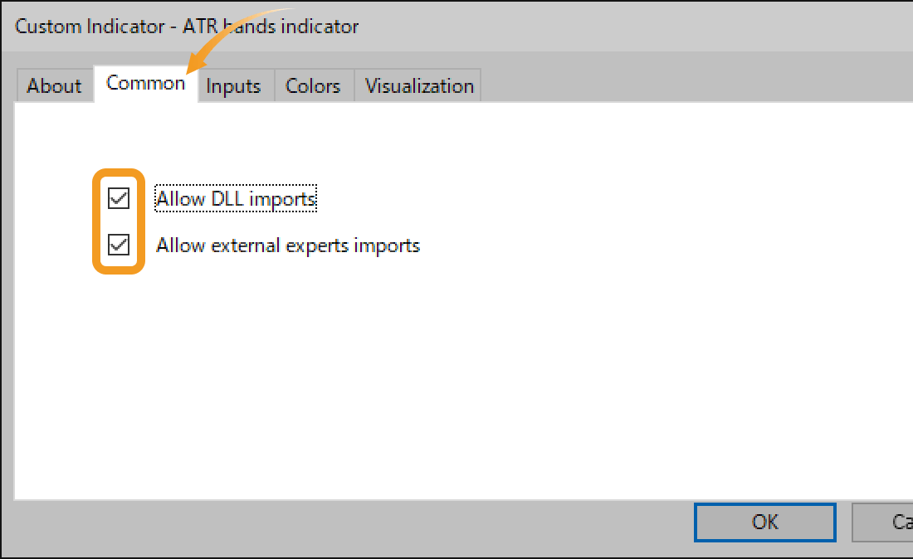The height and width of the screenshot is (559, 913).
Task: Switch to the Inputs tab
Action: click(x=233, y=86)
